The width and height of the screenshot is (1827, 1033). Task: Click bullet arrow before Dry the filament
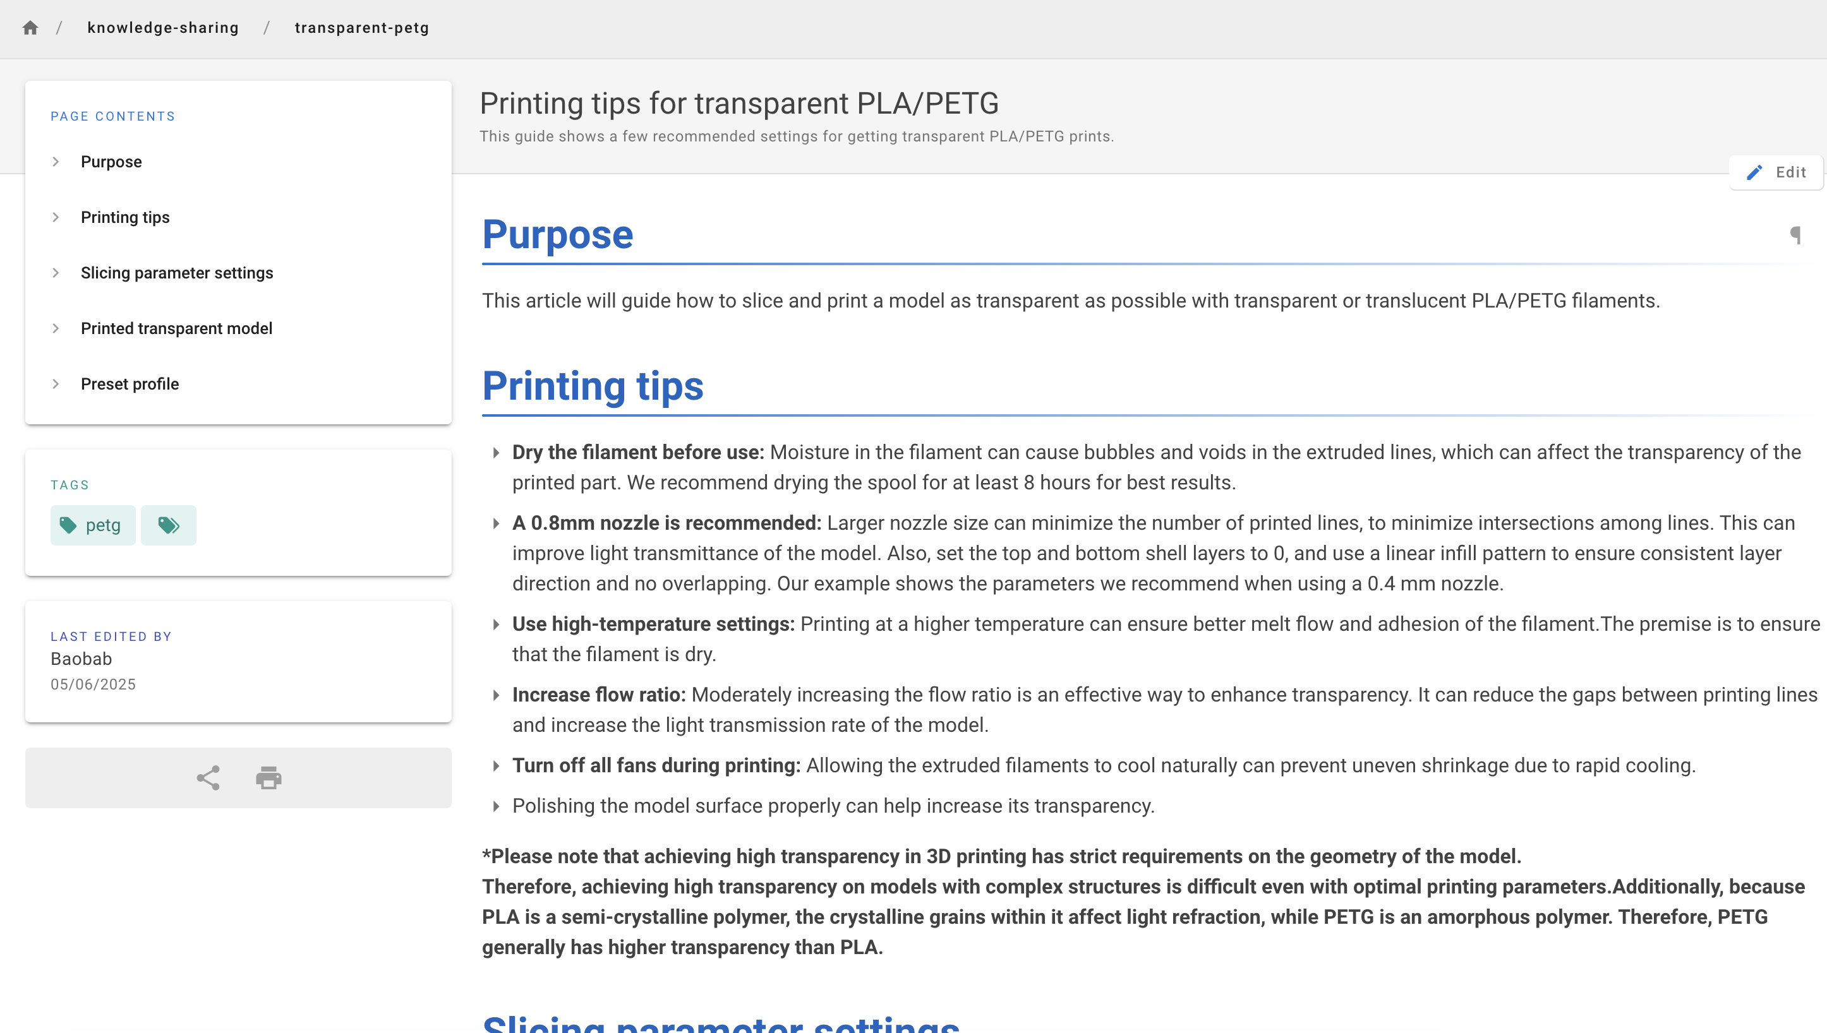[496, 453]
